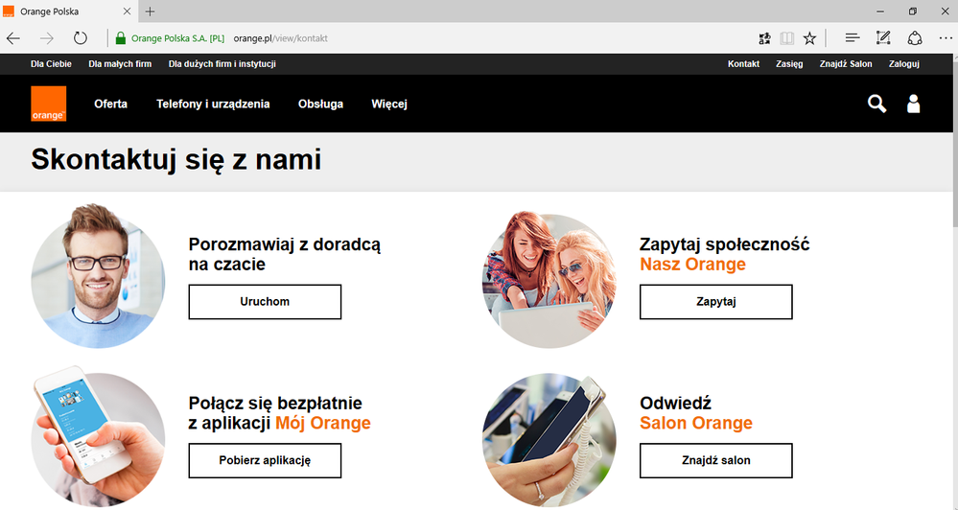
Task: Click the hand holding phone app image
Action: [98, 437]
